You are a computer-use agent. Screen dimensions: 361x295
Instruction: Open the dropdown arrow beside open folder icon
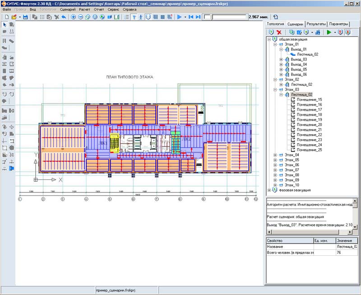pos(19,17)
